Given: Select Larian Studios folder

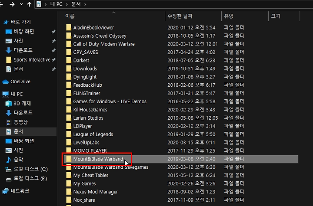Looking at the screenshot, I should click(x=88, y=118).
